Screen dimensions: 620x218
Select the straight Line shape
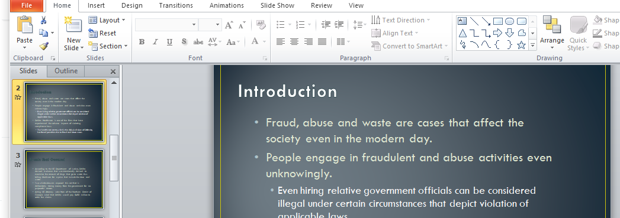tap(474, 21)
